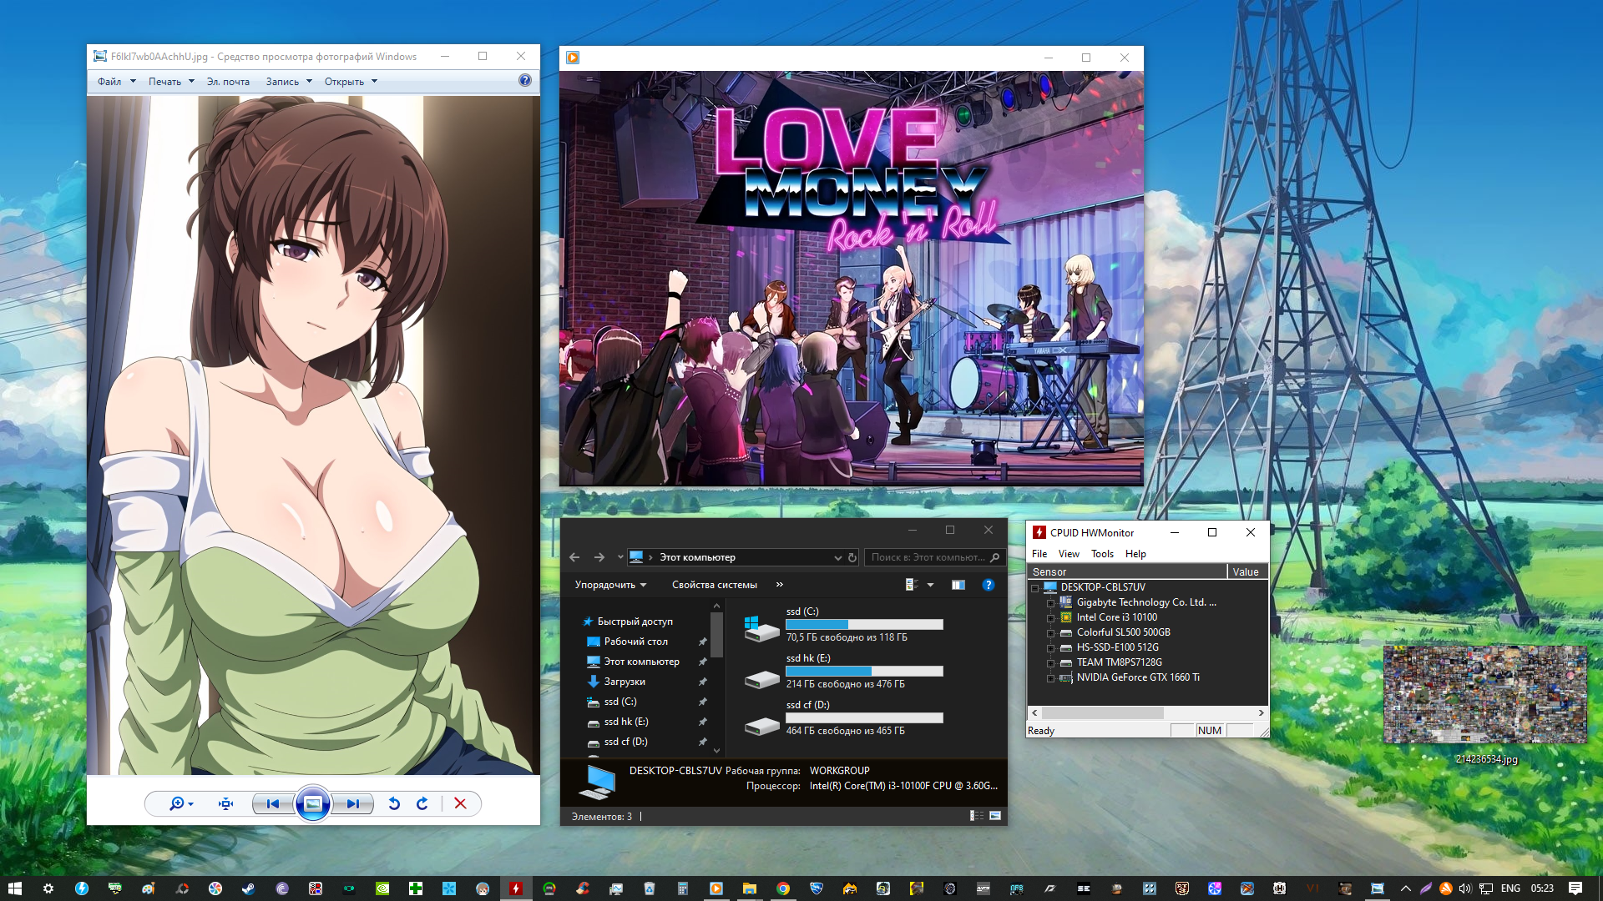
Task: Go to previous image in Photo Viewer
Action: pyautogui.click(x=273, y=803)
